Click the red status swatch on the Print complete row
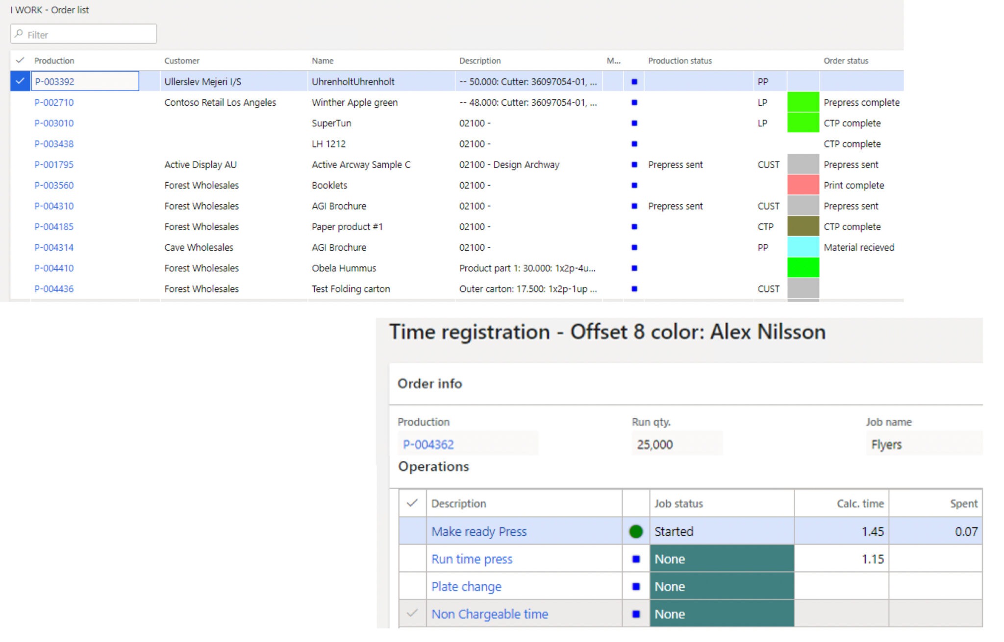Screen dimensions: 1004x642 (x=803, y=185)
